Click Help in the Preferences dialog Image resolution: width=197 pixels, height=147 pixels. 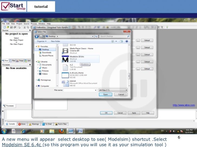(148, 113)
